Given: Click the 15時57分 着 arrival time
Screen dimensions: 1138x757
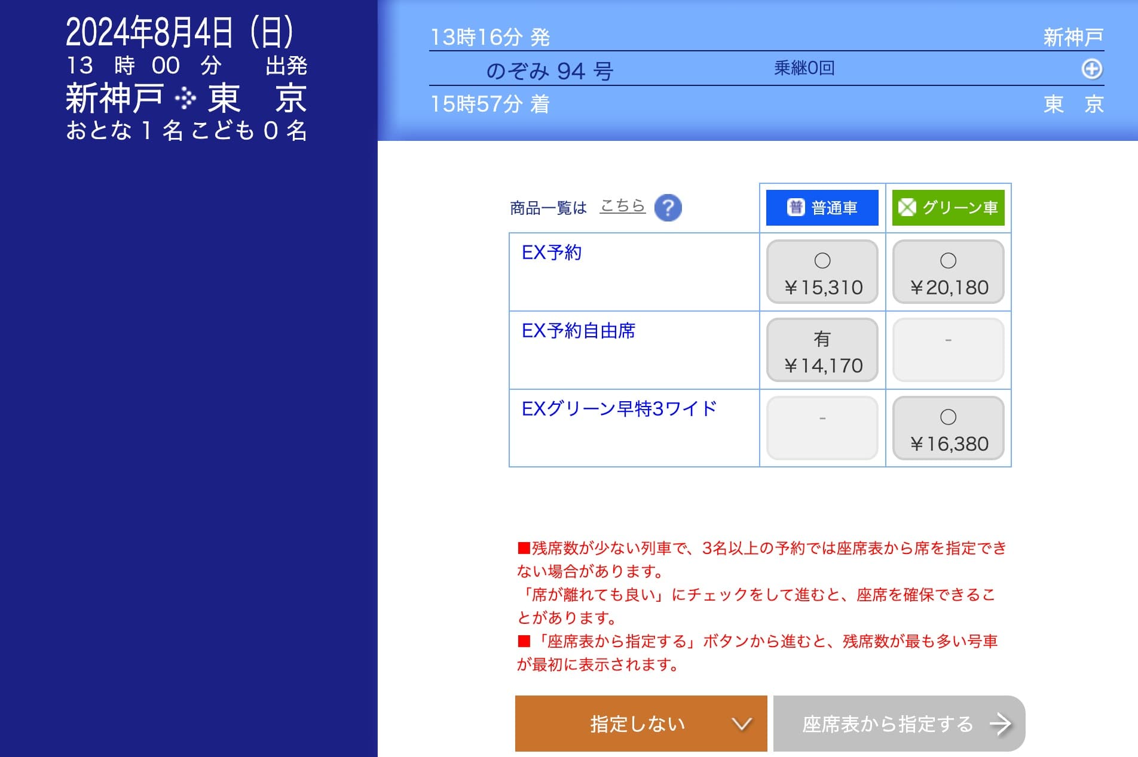Looking at the screenshot, I should pos(490,104).
